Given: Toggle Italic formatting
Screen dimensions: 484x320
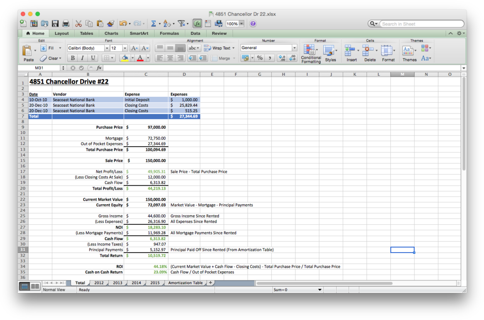Looking at the screenshot, I should point(82,58).
